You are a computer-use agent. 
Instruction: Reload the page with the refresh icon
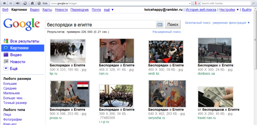point(25,3)
